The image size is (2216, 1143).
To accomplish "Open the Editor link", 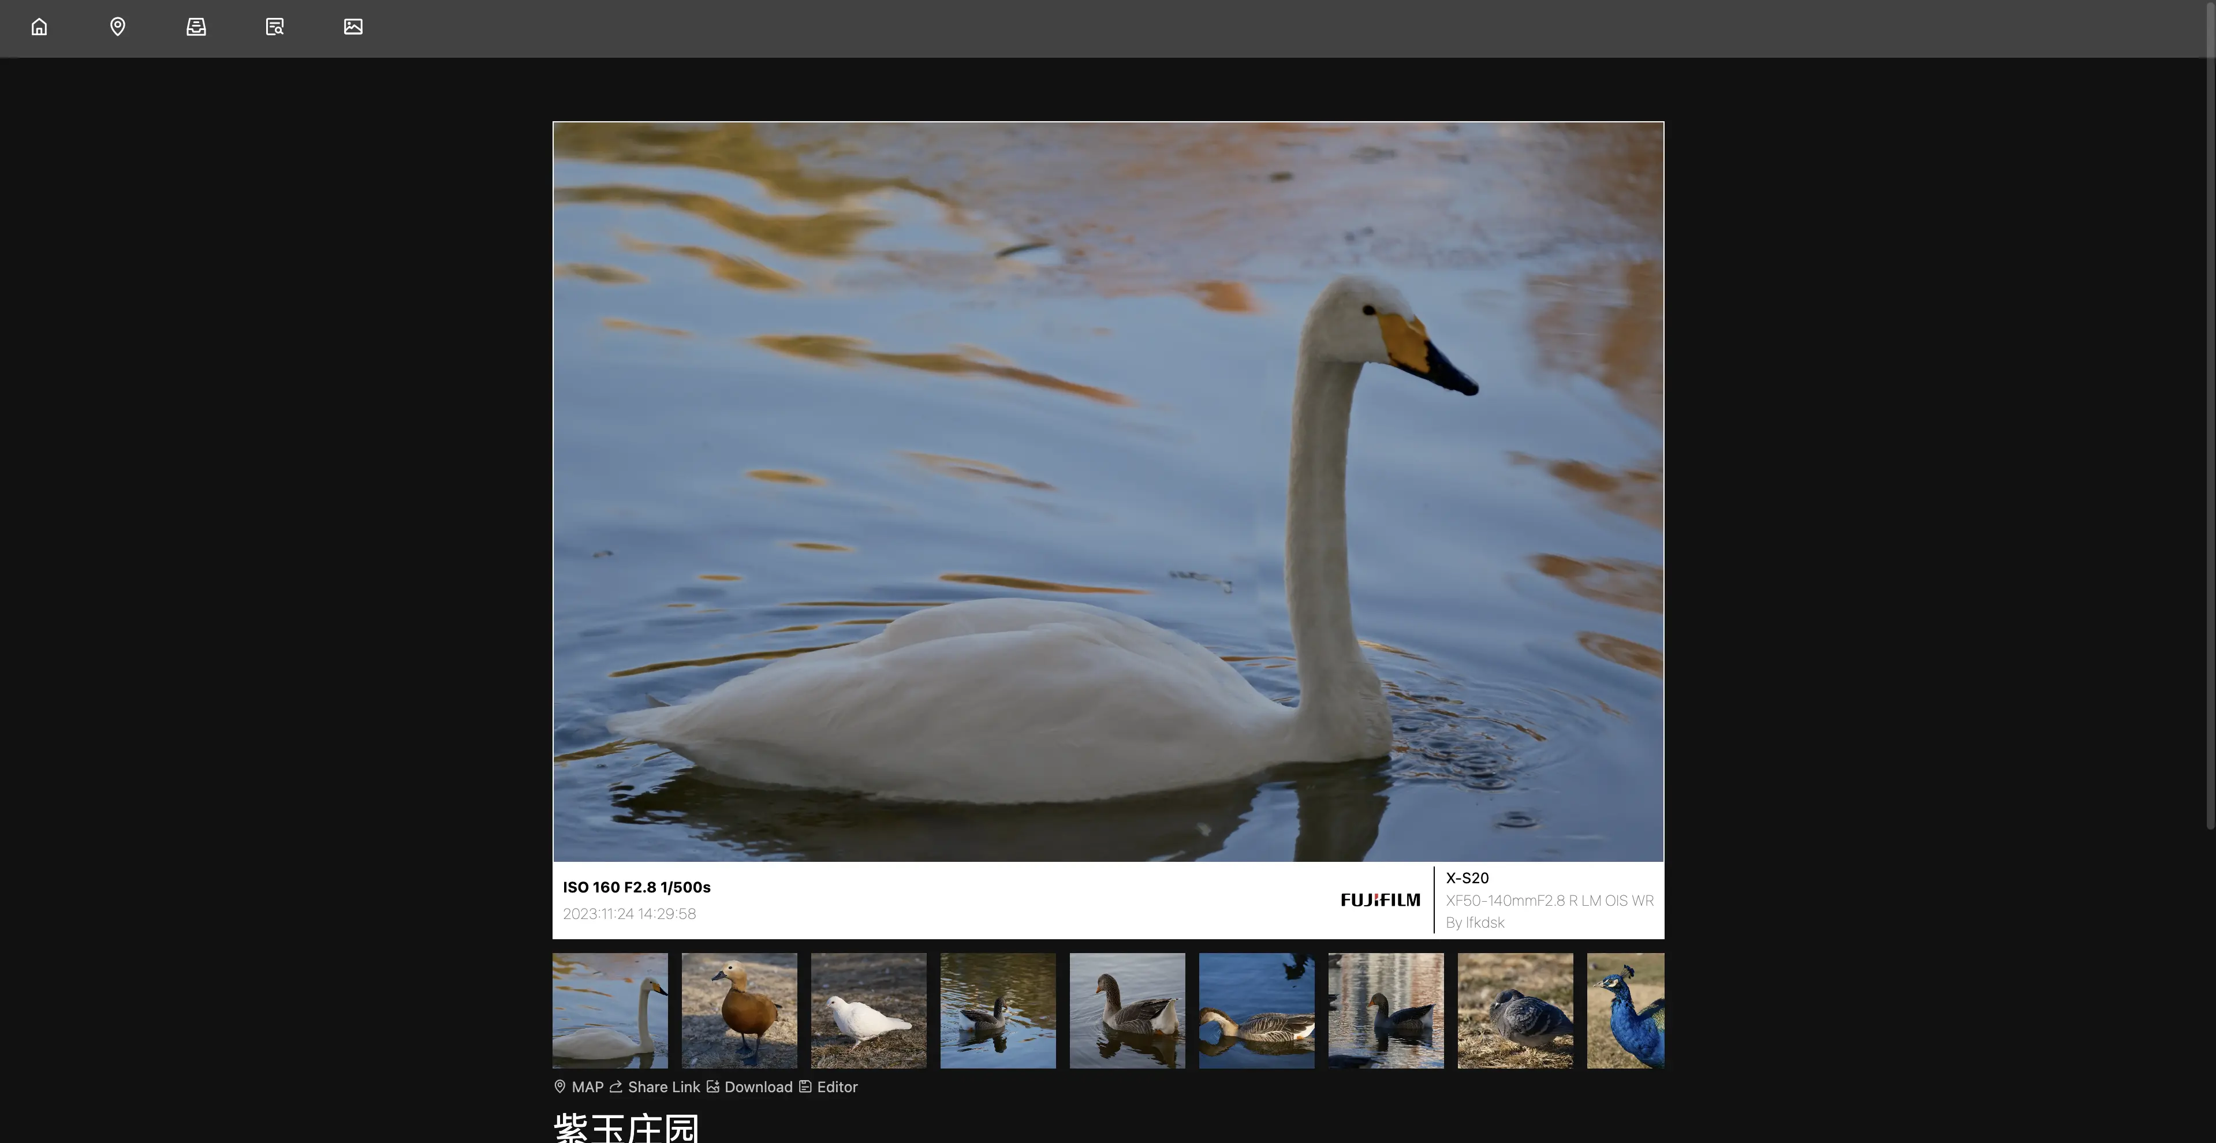I will pyautogui.click(x=829, y=1087).
